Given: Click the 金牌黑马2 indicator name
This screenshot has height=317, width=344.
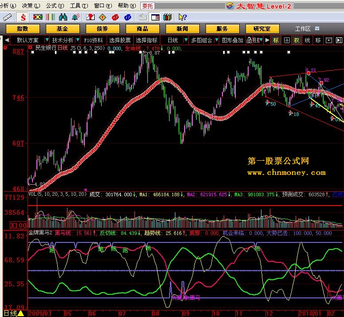Looking at the screenshot, I should click(40, 233).
